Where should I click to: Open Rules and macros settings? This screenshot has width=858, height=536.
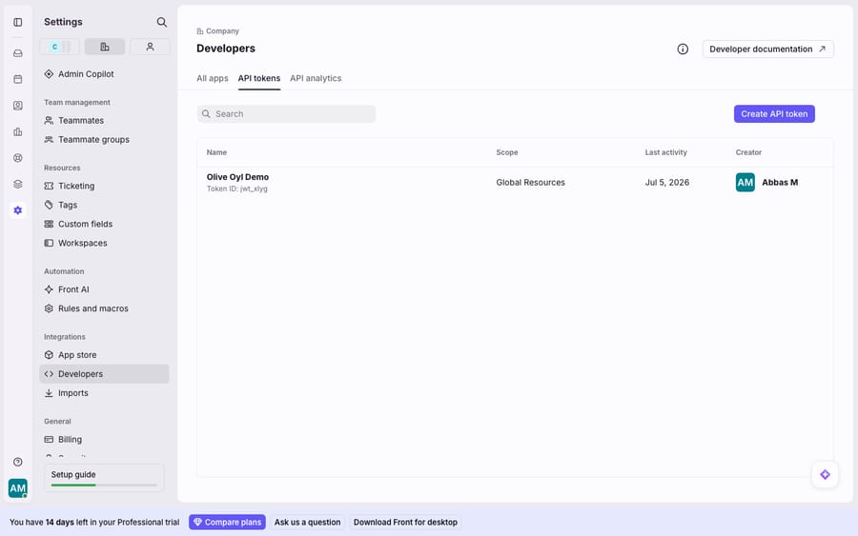click(104, 308)
